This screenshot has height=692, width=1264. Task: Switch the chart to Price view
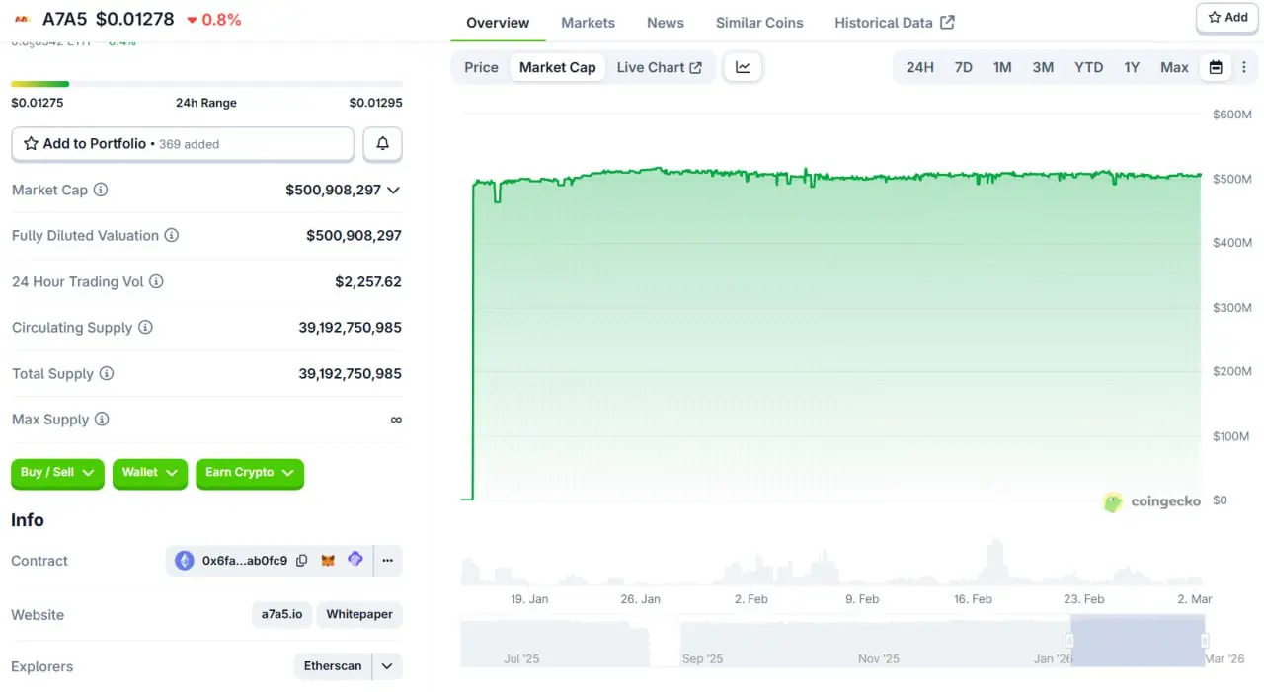click(x=481, y=67)
